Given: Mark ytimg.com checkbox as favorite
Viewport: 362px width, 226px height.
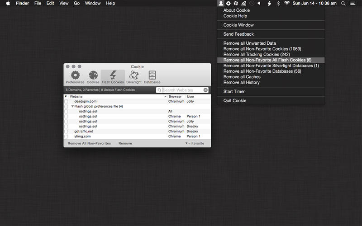Looking at the screenshot, I should (66, 137).
